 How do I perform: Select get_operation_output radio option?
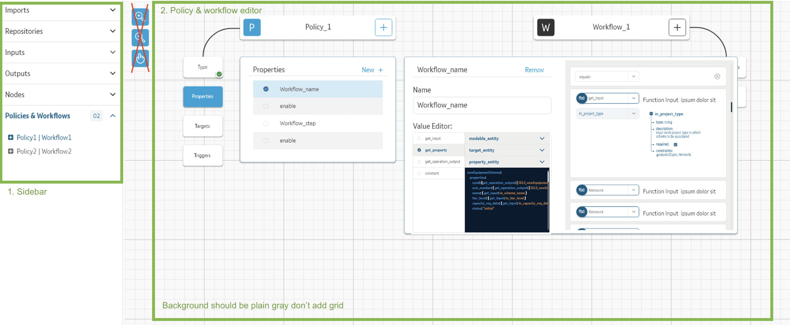pos(419,162)
